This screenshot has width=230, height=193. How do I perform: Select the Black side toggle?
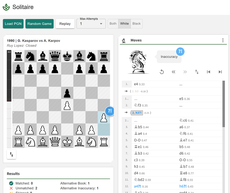click(137, 24)
